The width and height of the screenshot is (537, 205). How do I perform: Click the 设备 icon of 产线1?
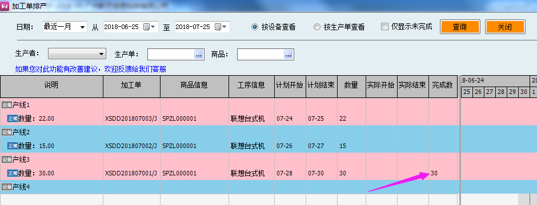coord(7,105)
